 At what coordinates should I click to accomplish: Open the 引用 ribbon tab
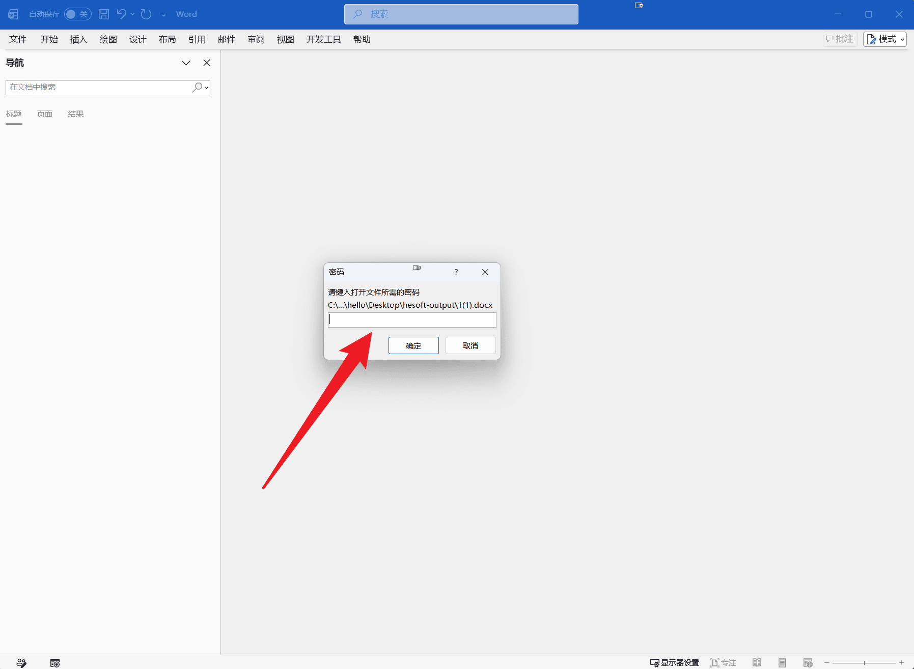coord(197,39)
